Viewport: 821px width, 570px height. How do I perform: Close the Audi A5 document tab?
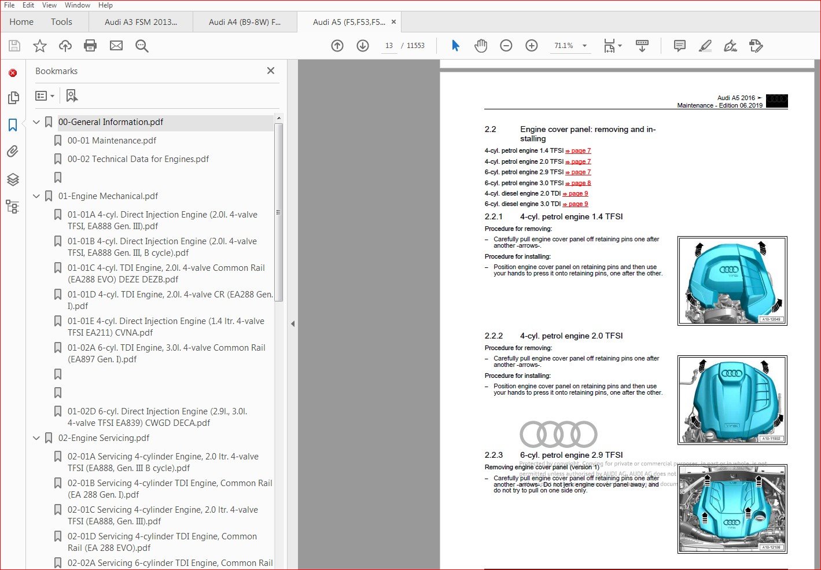click(x=394, y=22)
